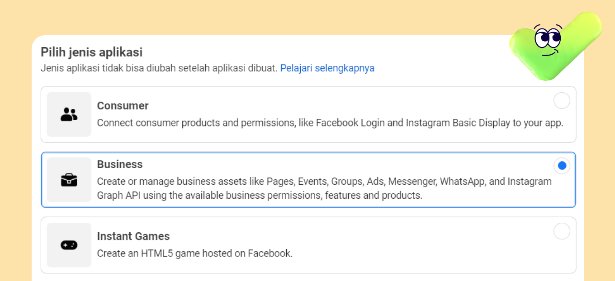Click the Instant Games controller icon

click(x=69, y=245)
